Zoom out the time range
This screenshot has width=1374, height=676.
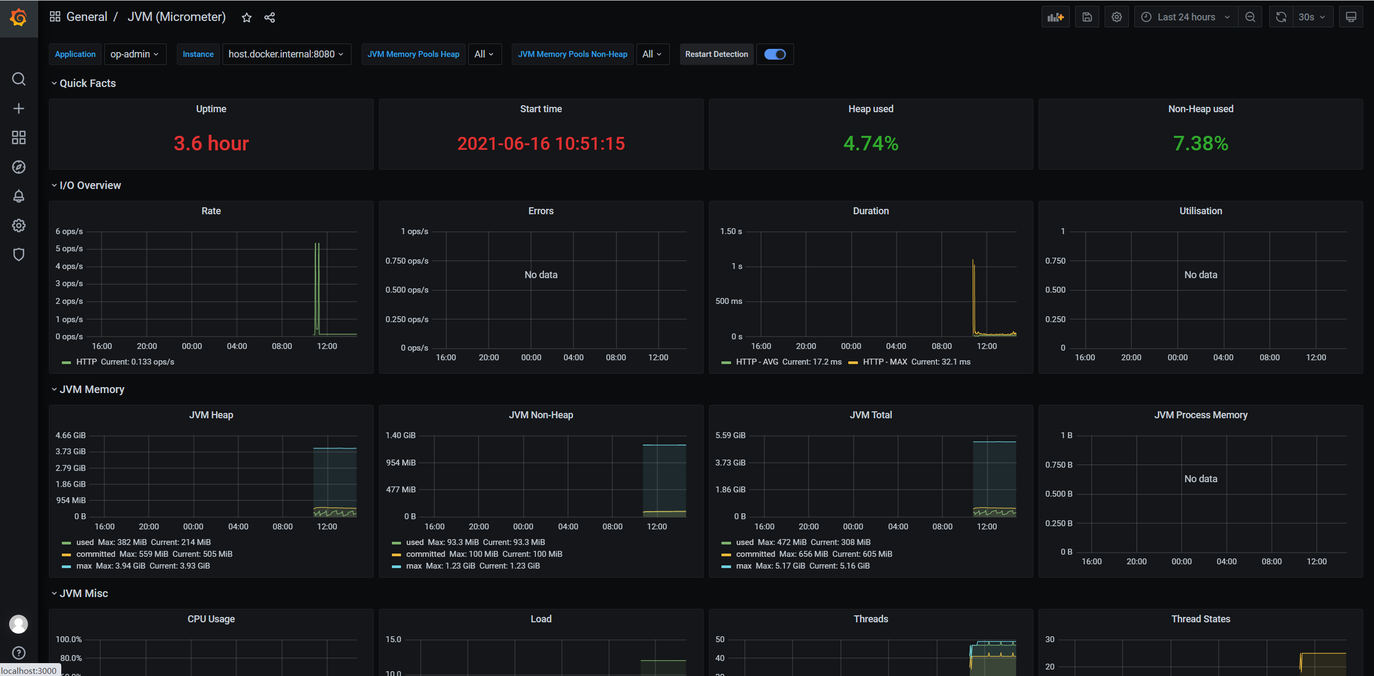coord(1250,17)
